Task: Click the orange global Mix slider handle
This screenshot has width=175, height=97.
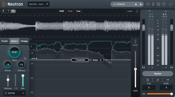Action: point(171,94)
